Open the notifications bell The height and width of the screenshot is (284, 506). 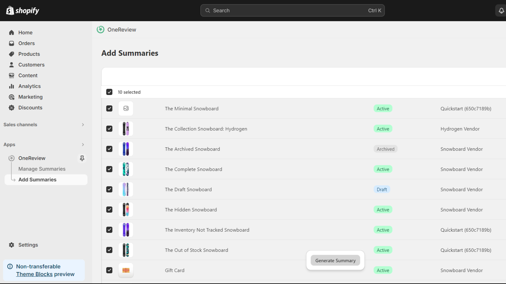pyautogui.click(x=501, y=11)
